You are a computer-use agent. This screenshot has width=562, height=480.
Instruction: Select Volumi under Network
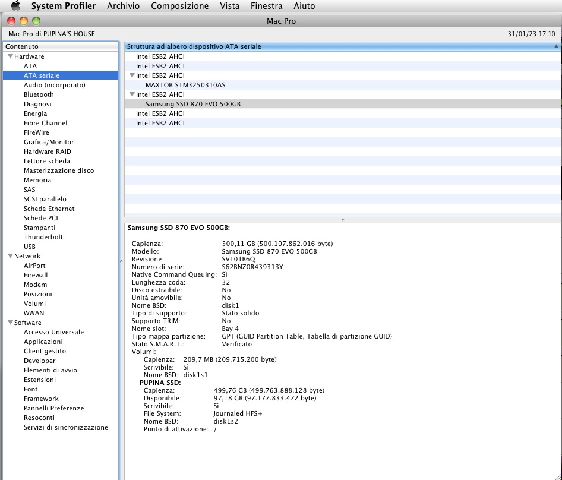click(x=34, y=304)
